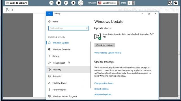Click the Settings sidebar vertical scrollbar
This screenshot has height=101, width=181.
91,65
